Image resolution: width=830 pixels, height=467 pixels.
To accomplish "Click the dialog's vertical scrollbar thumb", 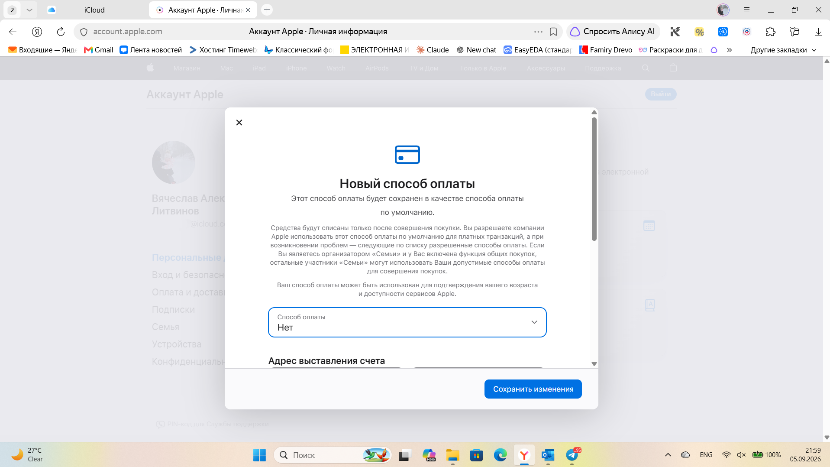I will pyautogui.click(x=594, y=179).
